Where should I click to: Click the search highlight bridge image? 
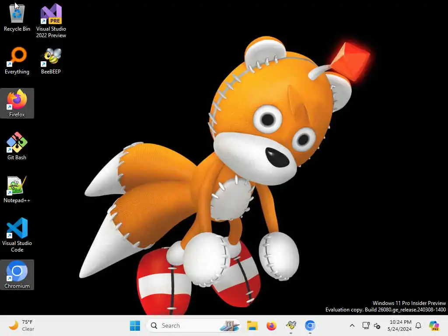[x=229, y=325]
